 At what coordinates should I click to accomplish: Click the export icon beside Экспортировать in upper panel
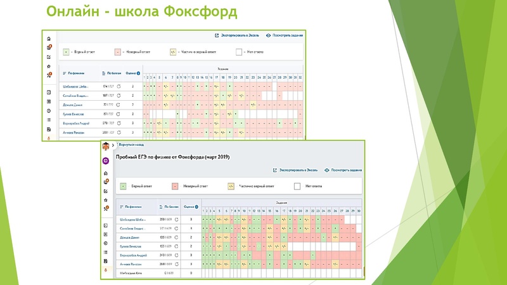tap(217, 36)
